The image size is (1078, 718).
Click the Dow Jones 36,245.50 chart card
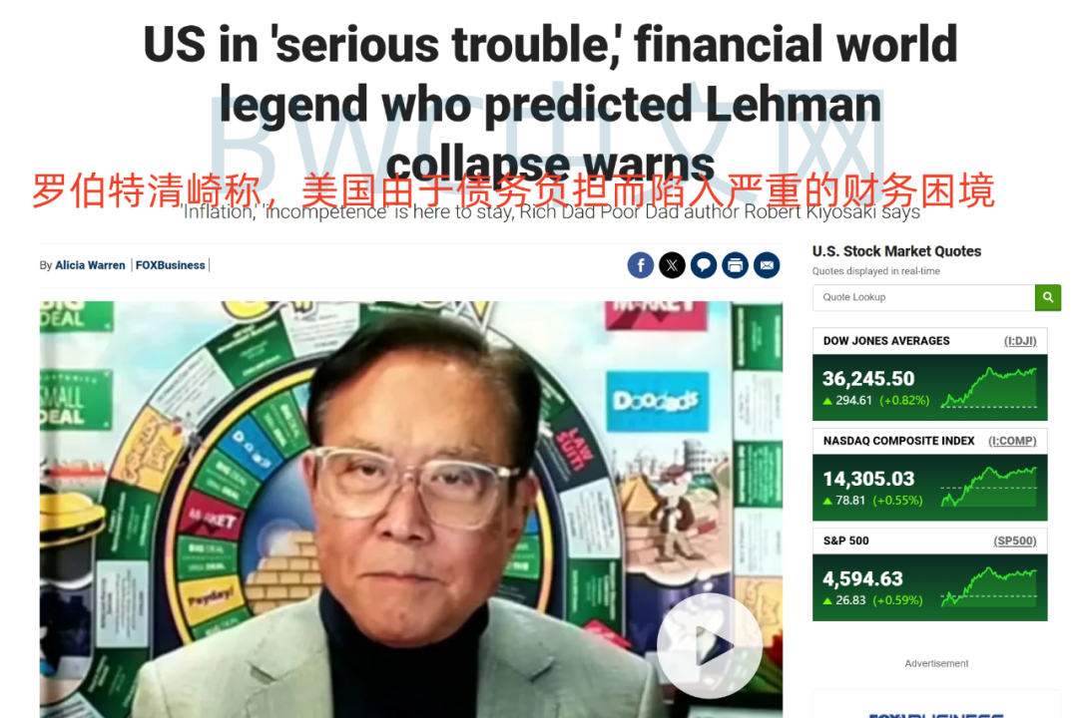[x=929, y=388]
